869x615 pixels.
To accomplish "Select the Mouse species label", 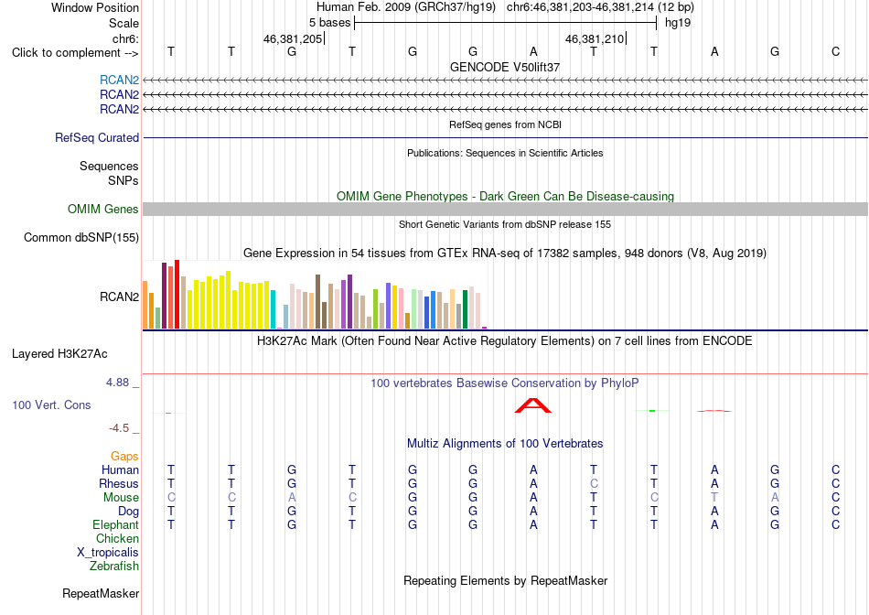I will 121,498.
